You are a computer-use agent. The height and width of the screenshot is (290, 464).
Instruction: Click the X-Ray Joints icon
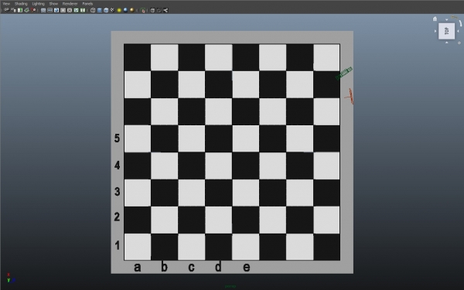click(x=165, y=10)
